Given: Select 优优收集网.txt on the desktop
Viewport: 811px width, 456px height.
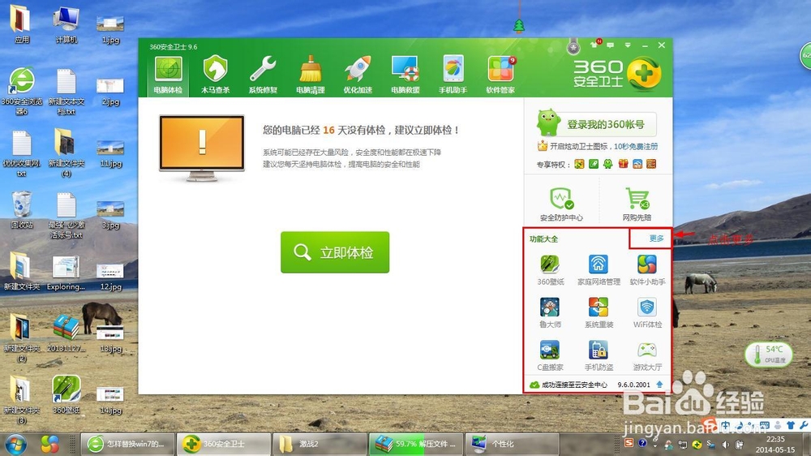Looking at the screenshot, I should [22, 153].
